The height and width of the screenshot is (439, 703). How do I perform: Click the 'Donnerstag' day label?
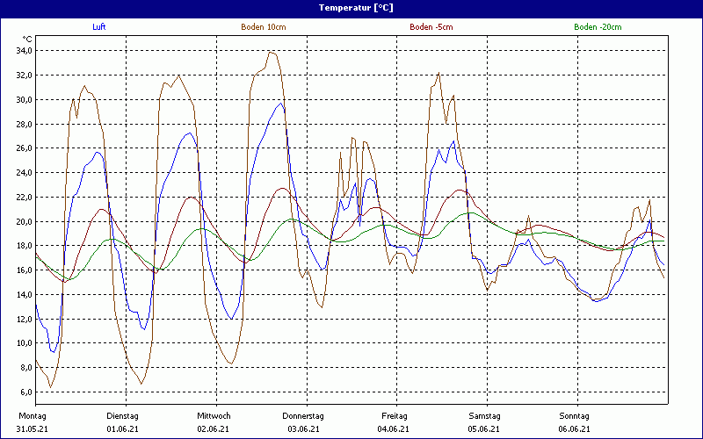303,416
